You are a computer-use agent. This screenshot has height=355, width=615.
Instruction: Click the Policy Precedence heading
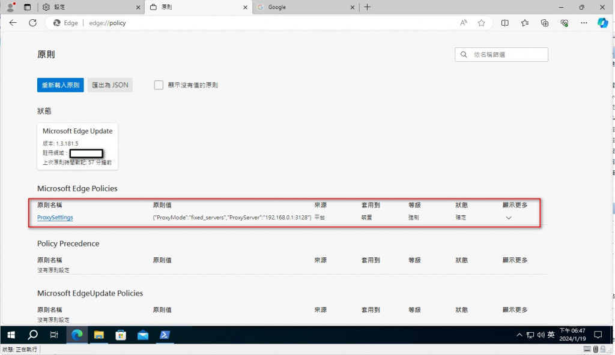tap(68, 243)
